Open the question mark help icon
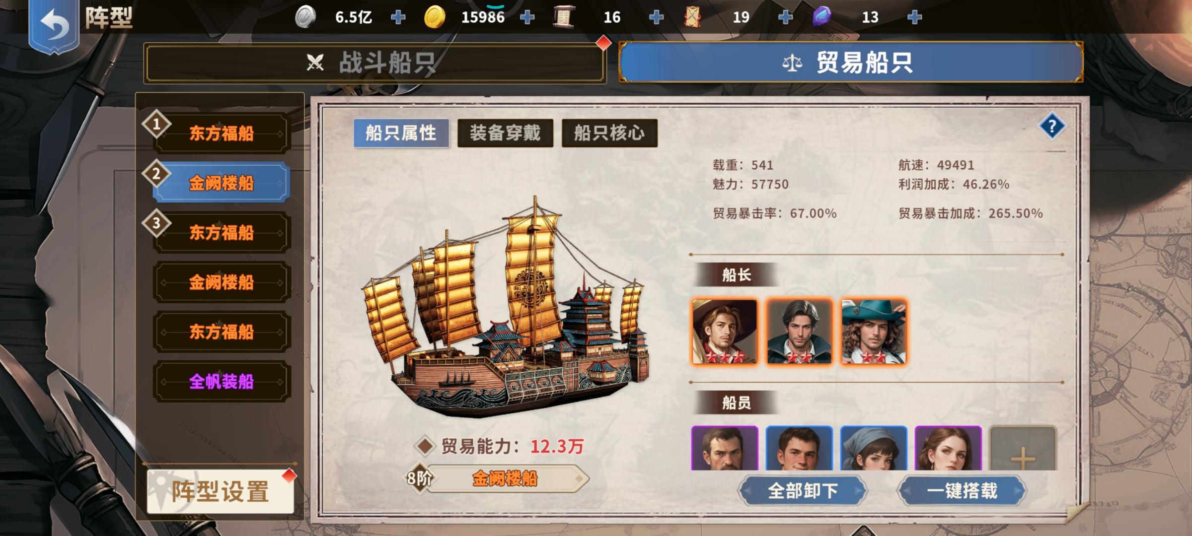 (1052, 127)
